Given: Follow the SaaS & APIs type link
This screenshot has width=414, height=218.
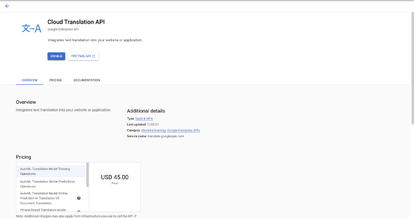Looking at the screenshot, I should [x=144, y=118].
